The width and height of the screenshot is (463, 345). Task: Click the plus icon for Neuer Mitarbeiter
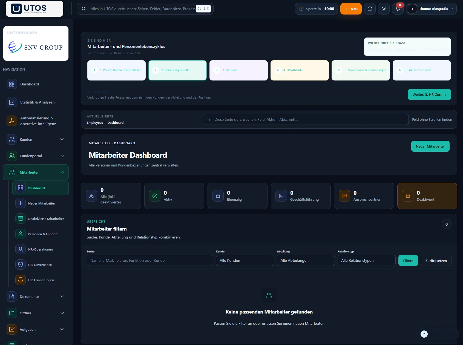point(21,203)
